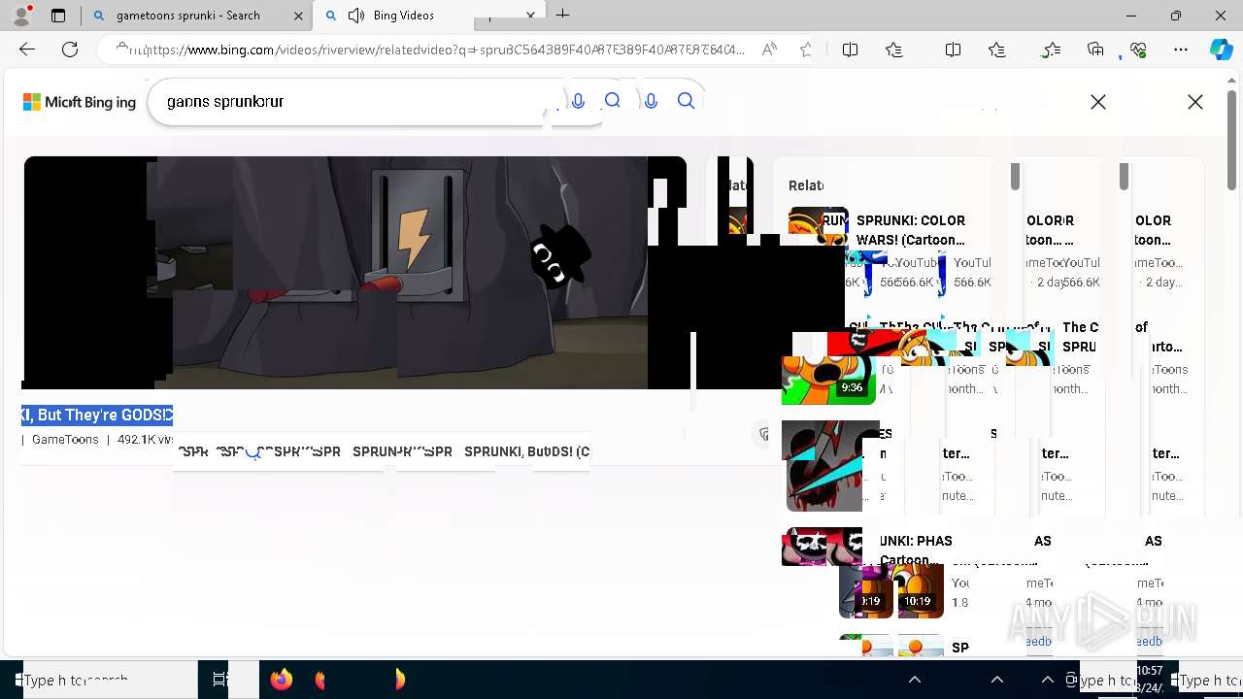This screenshot has width=1243, height=699.
Task: Open the red and black scythe thumbnail
Action: (825, 466)
